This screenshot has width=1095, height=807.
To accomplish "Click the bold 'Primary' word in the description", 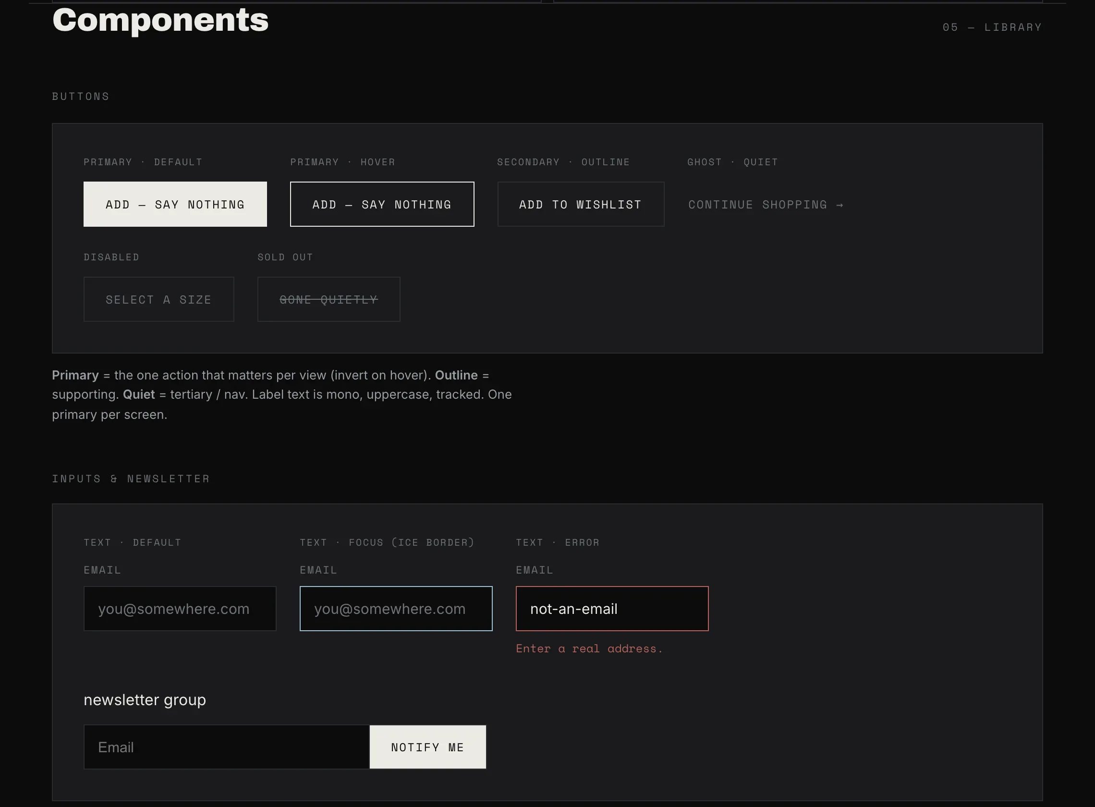I will pyautogui.click(x=75, y=375).
